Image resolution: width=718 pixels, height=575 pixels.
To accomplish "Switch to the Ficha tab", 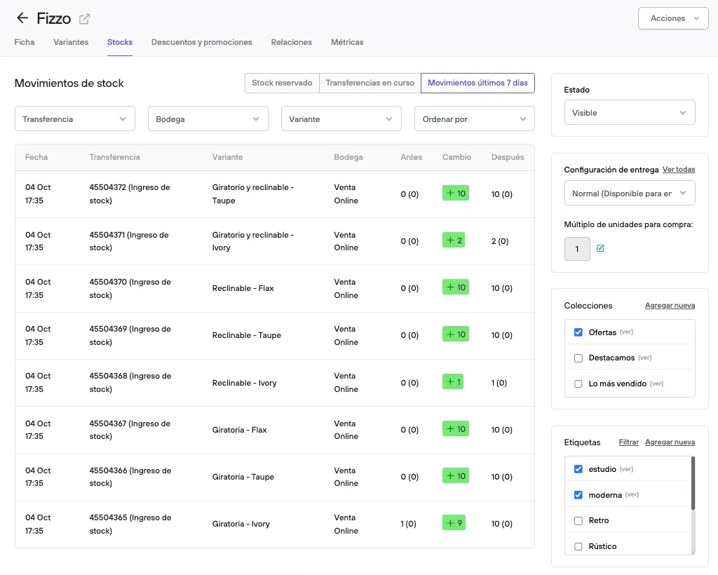I will [x=25, y=42].
